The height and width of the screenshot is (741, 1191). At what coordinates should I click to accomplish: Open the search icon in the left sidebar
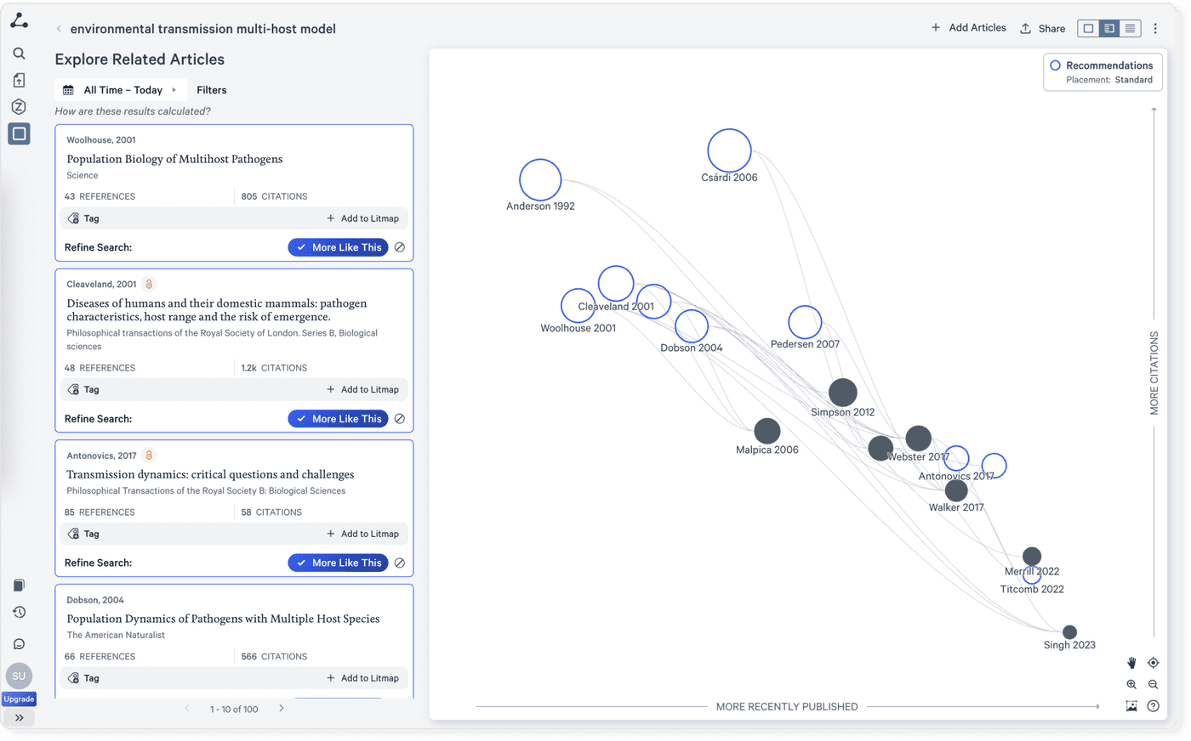pyautogui.click(x=19, y=52)
